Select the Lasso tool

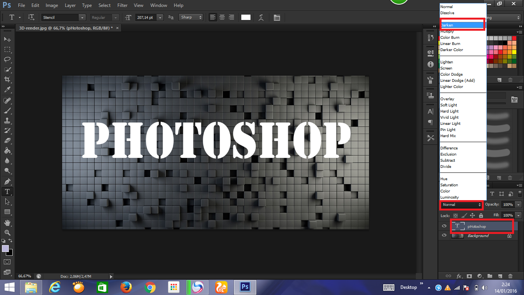tap(7, 59)
